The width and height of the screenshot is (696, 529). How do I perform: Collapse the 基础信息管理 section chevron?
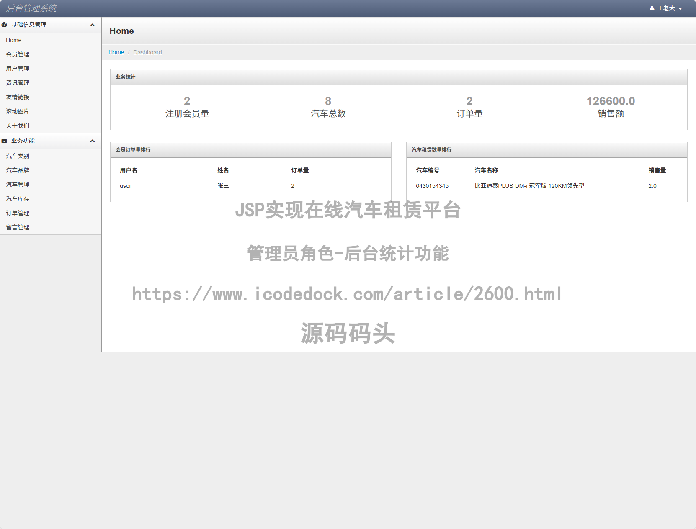pos(92,25)
